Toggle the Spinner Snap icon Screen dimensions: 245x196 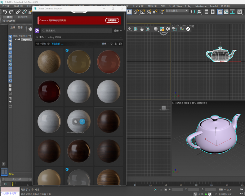(x=155, y=12)
